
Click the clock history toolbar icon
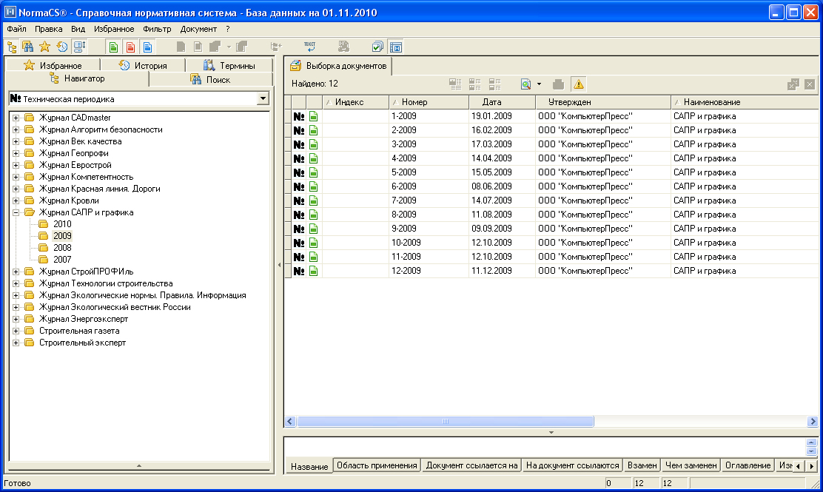coord(62,47)
